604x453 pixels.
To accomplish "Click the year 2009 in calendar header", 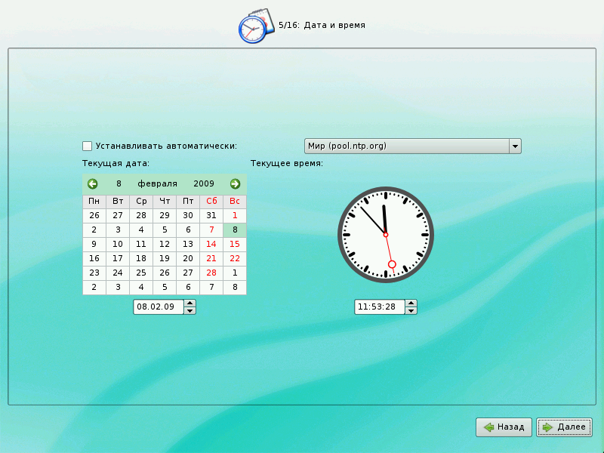I will click(204, 183).
